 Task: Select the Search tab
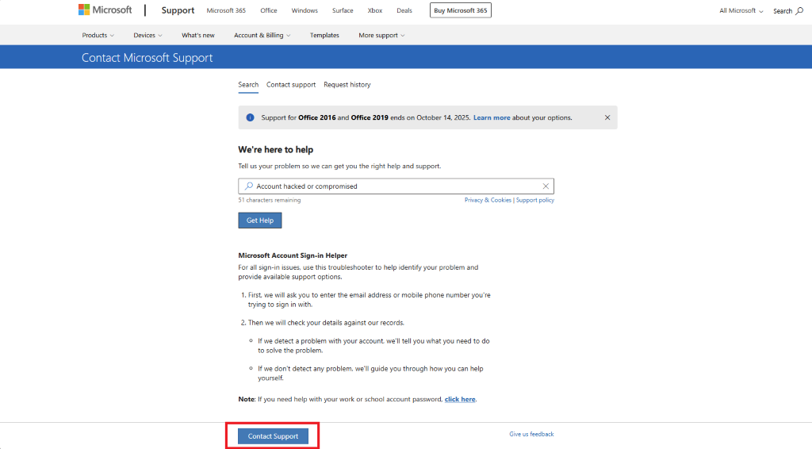[x=248, y=84]
